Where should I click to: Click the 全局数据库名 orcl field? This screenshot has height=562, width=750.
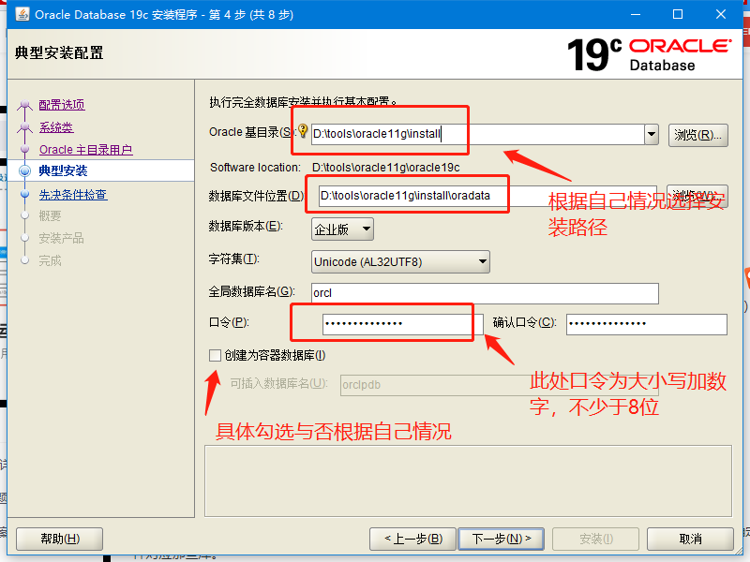485,293
